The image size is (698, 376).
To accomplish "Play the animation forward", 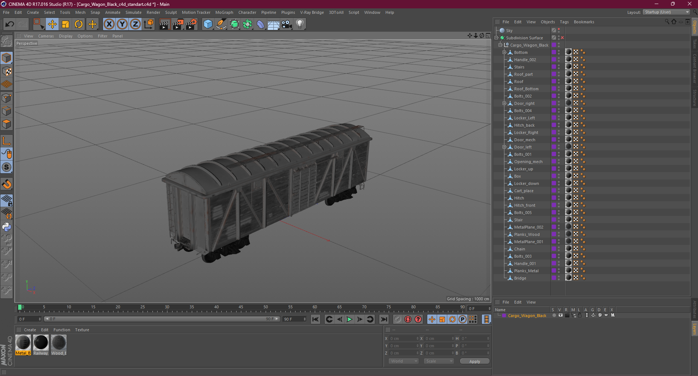I will pos(349,319).
